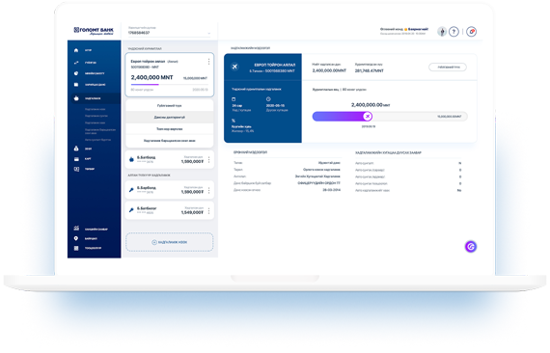This screenshot has height=353, width=550.
Task: Click the 2020-06-18 end date in blue panel
Action: click(x=275, y=105)
